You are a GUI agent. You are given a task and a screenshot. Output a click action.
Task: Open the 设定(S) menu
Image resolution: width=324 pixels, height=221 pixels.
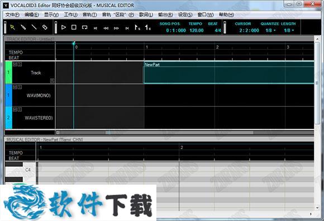pos(185,15)
